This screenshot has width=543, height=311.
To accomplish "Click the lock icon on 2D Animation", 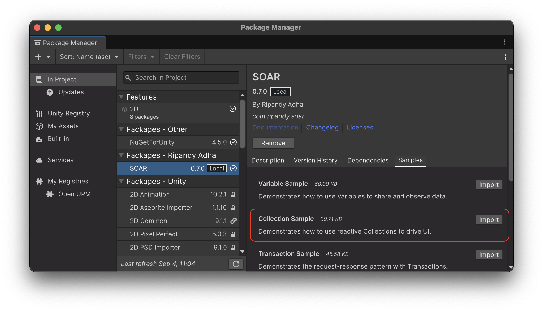I will pos(233,194).
